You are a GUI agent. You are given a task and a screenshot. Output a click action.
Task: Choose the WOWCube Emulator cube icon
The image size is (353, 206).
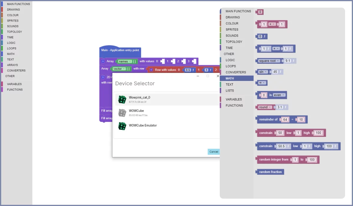pos(122,126)
